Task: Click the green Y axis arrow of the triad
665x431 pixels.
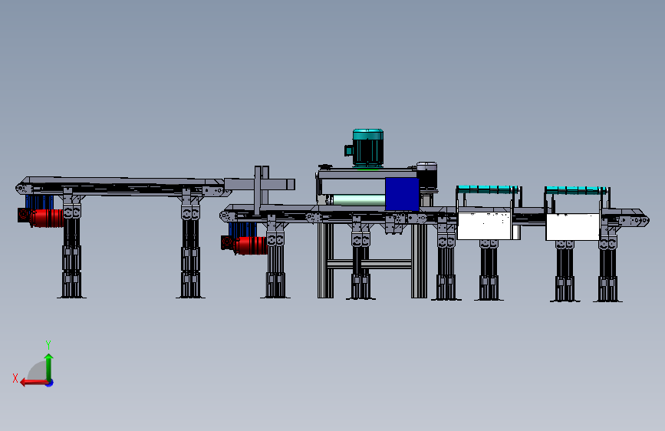Action: tap(49, 367)
